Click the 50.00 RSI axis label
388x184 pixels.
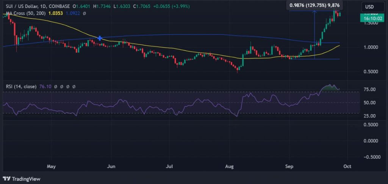(369, 103)
